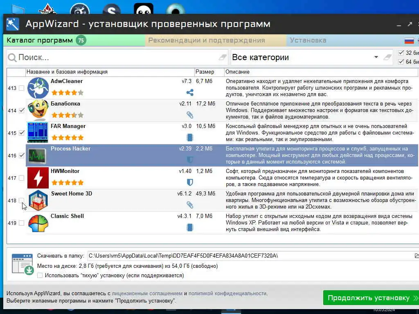Reset category filter with eraser icon
Viewport: 419px width, 314px height.
[387, 57]
